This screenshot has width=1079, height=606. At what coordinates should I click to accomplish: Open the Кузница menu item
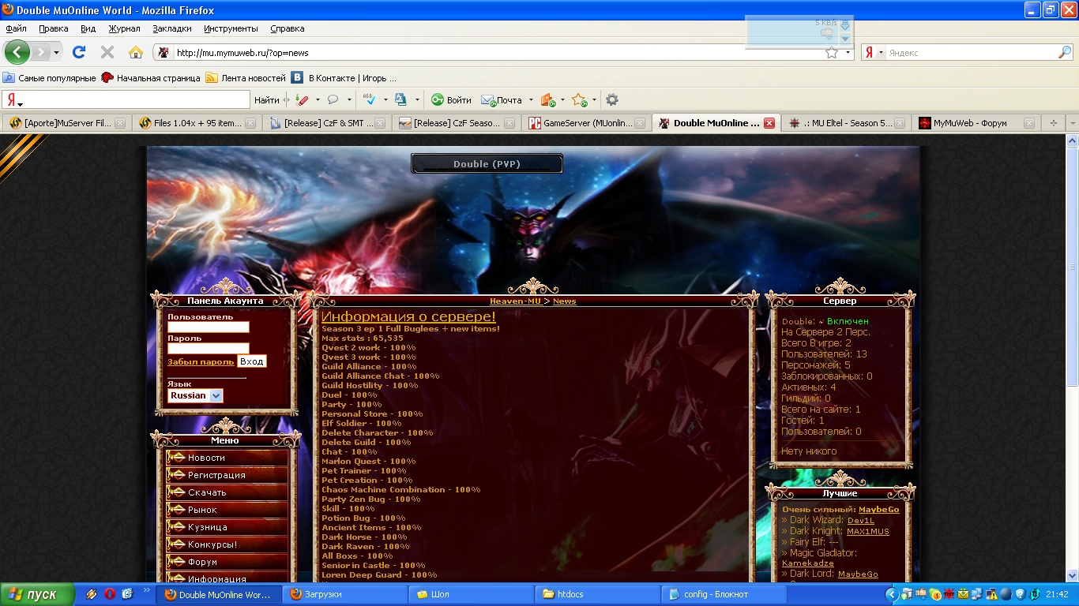[227, 527]
